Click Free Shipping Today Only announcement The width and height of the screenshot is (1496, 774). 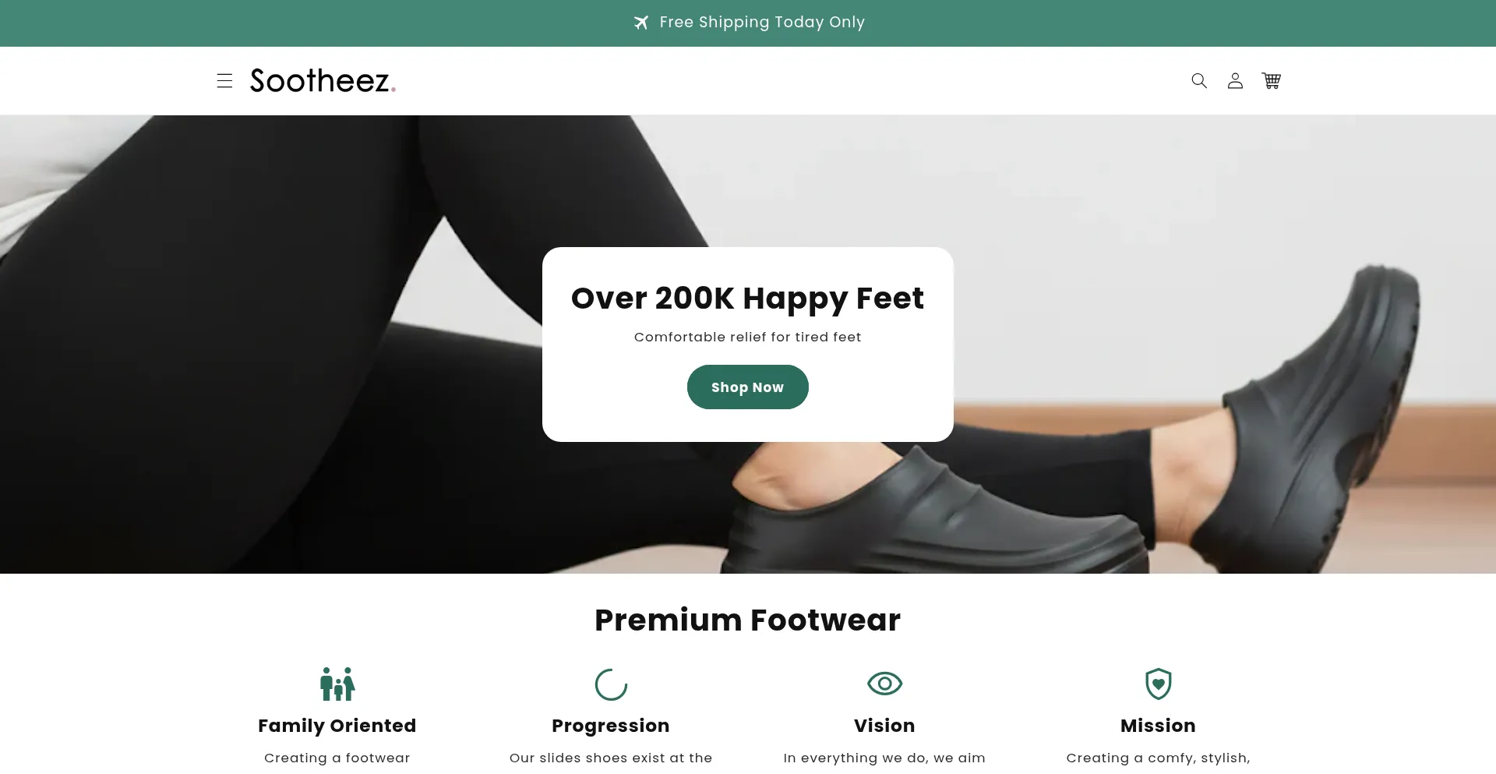(762, 22)
